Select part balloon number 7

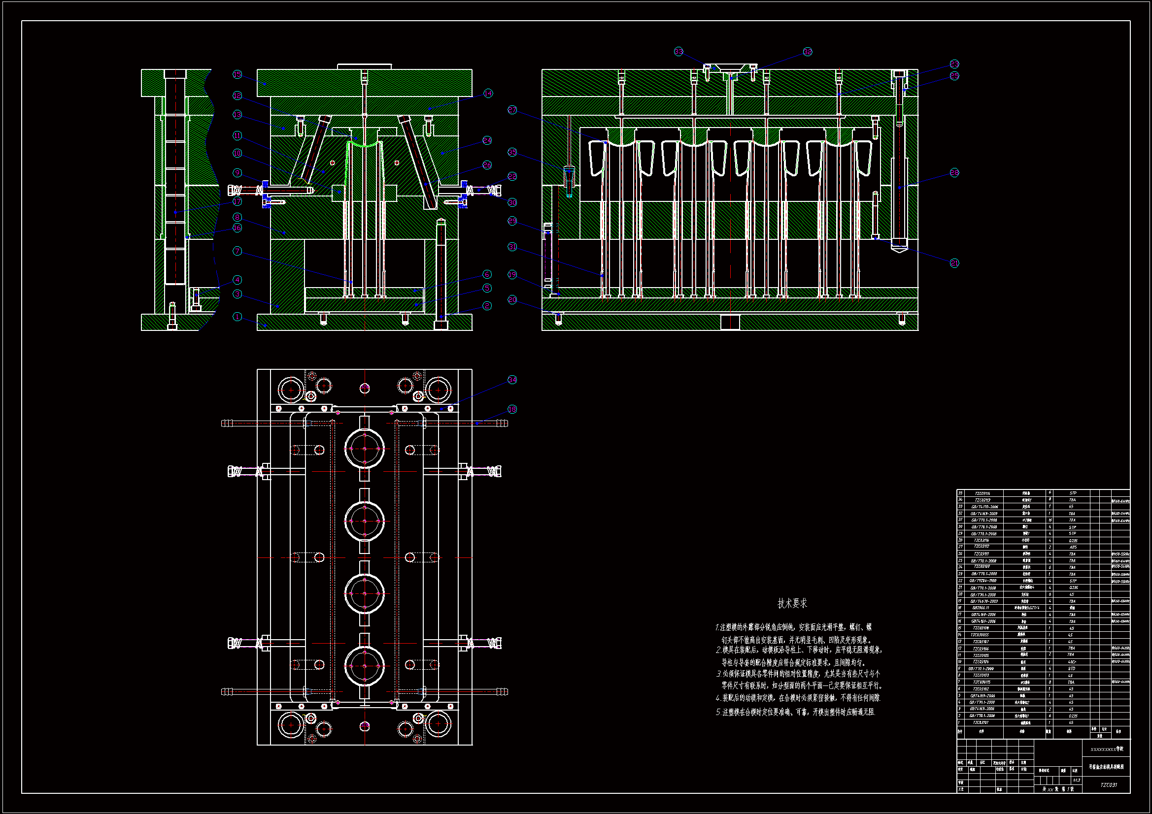pos(237,251)
